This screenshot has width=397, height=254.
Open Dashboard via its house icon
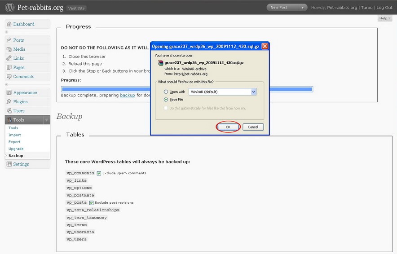click(x=9, y=24)
